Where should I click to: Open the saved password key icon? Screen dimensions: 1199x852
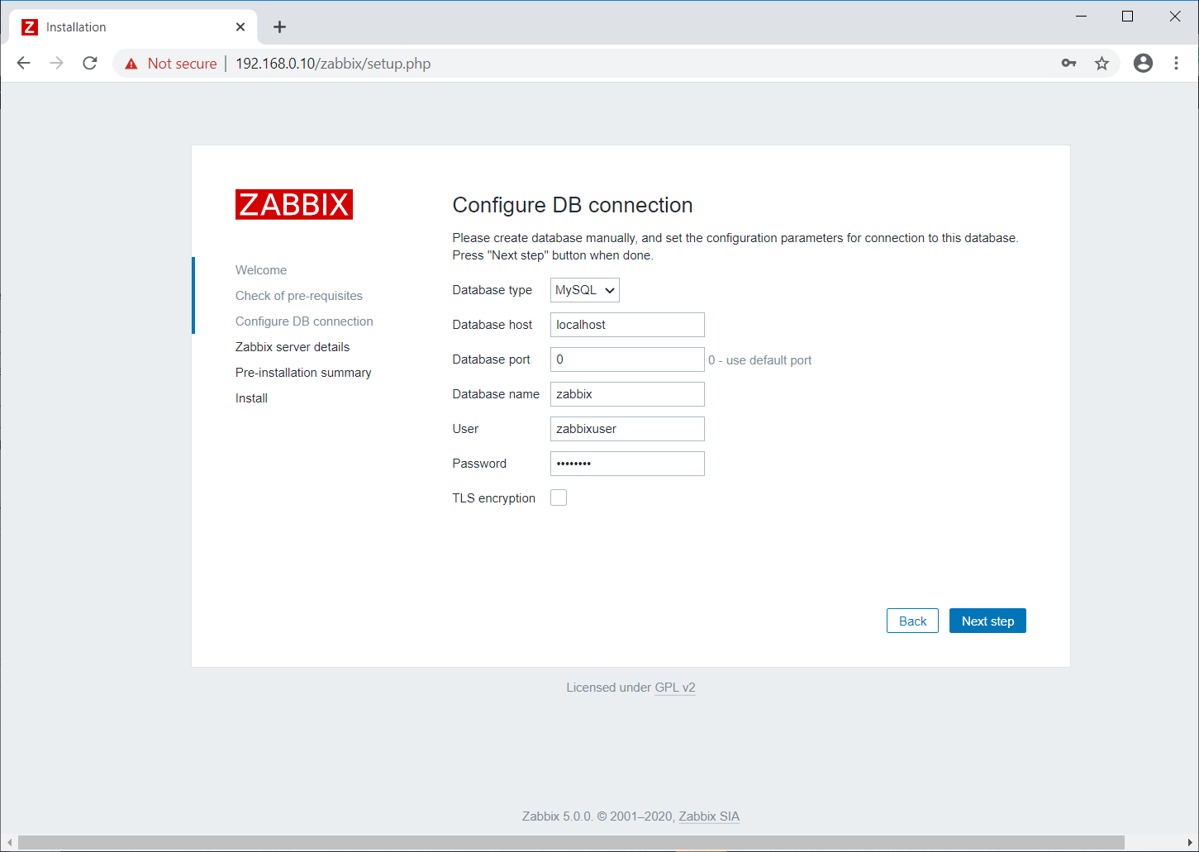[x=1068, y=64]
